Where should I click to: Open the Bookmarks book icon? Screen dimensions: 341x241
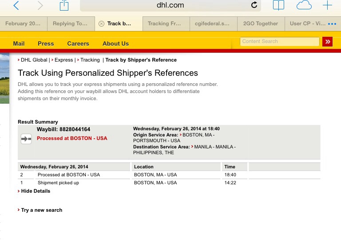click(x=278, y=5)
